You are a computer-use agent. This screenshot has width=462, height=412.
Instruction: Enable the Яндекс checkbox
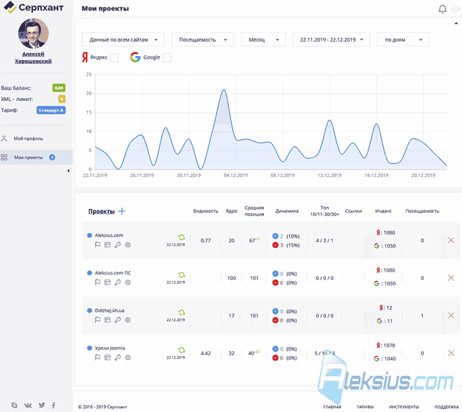(x=114, y=57)
